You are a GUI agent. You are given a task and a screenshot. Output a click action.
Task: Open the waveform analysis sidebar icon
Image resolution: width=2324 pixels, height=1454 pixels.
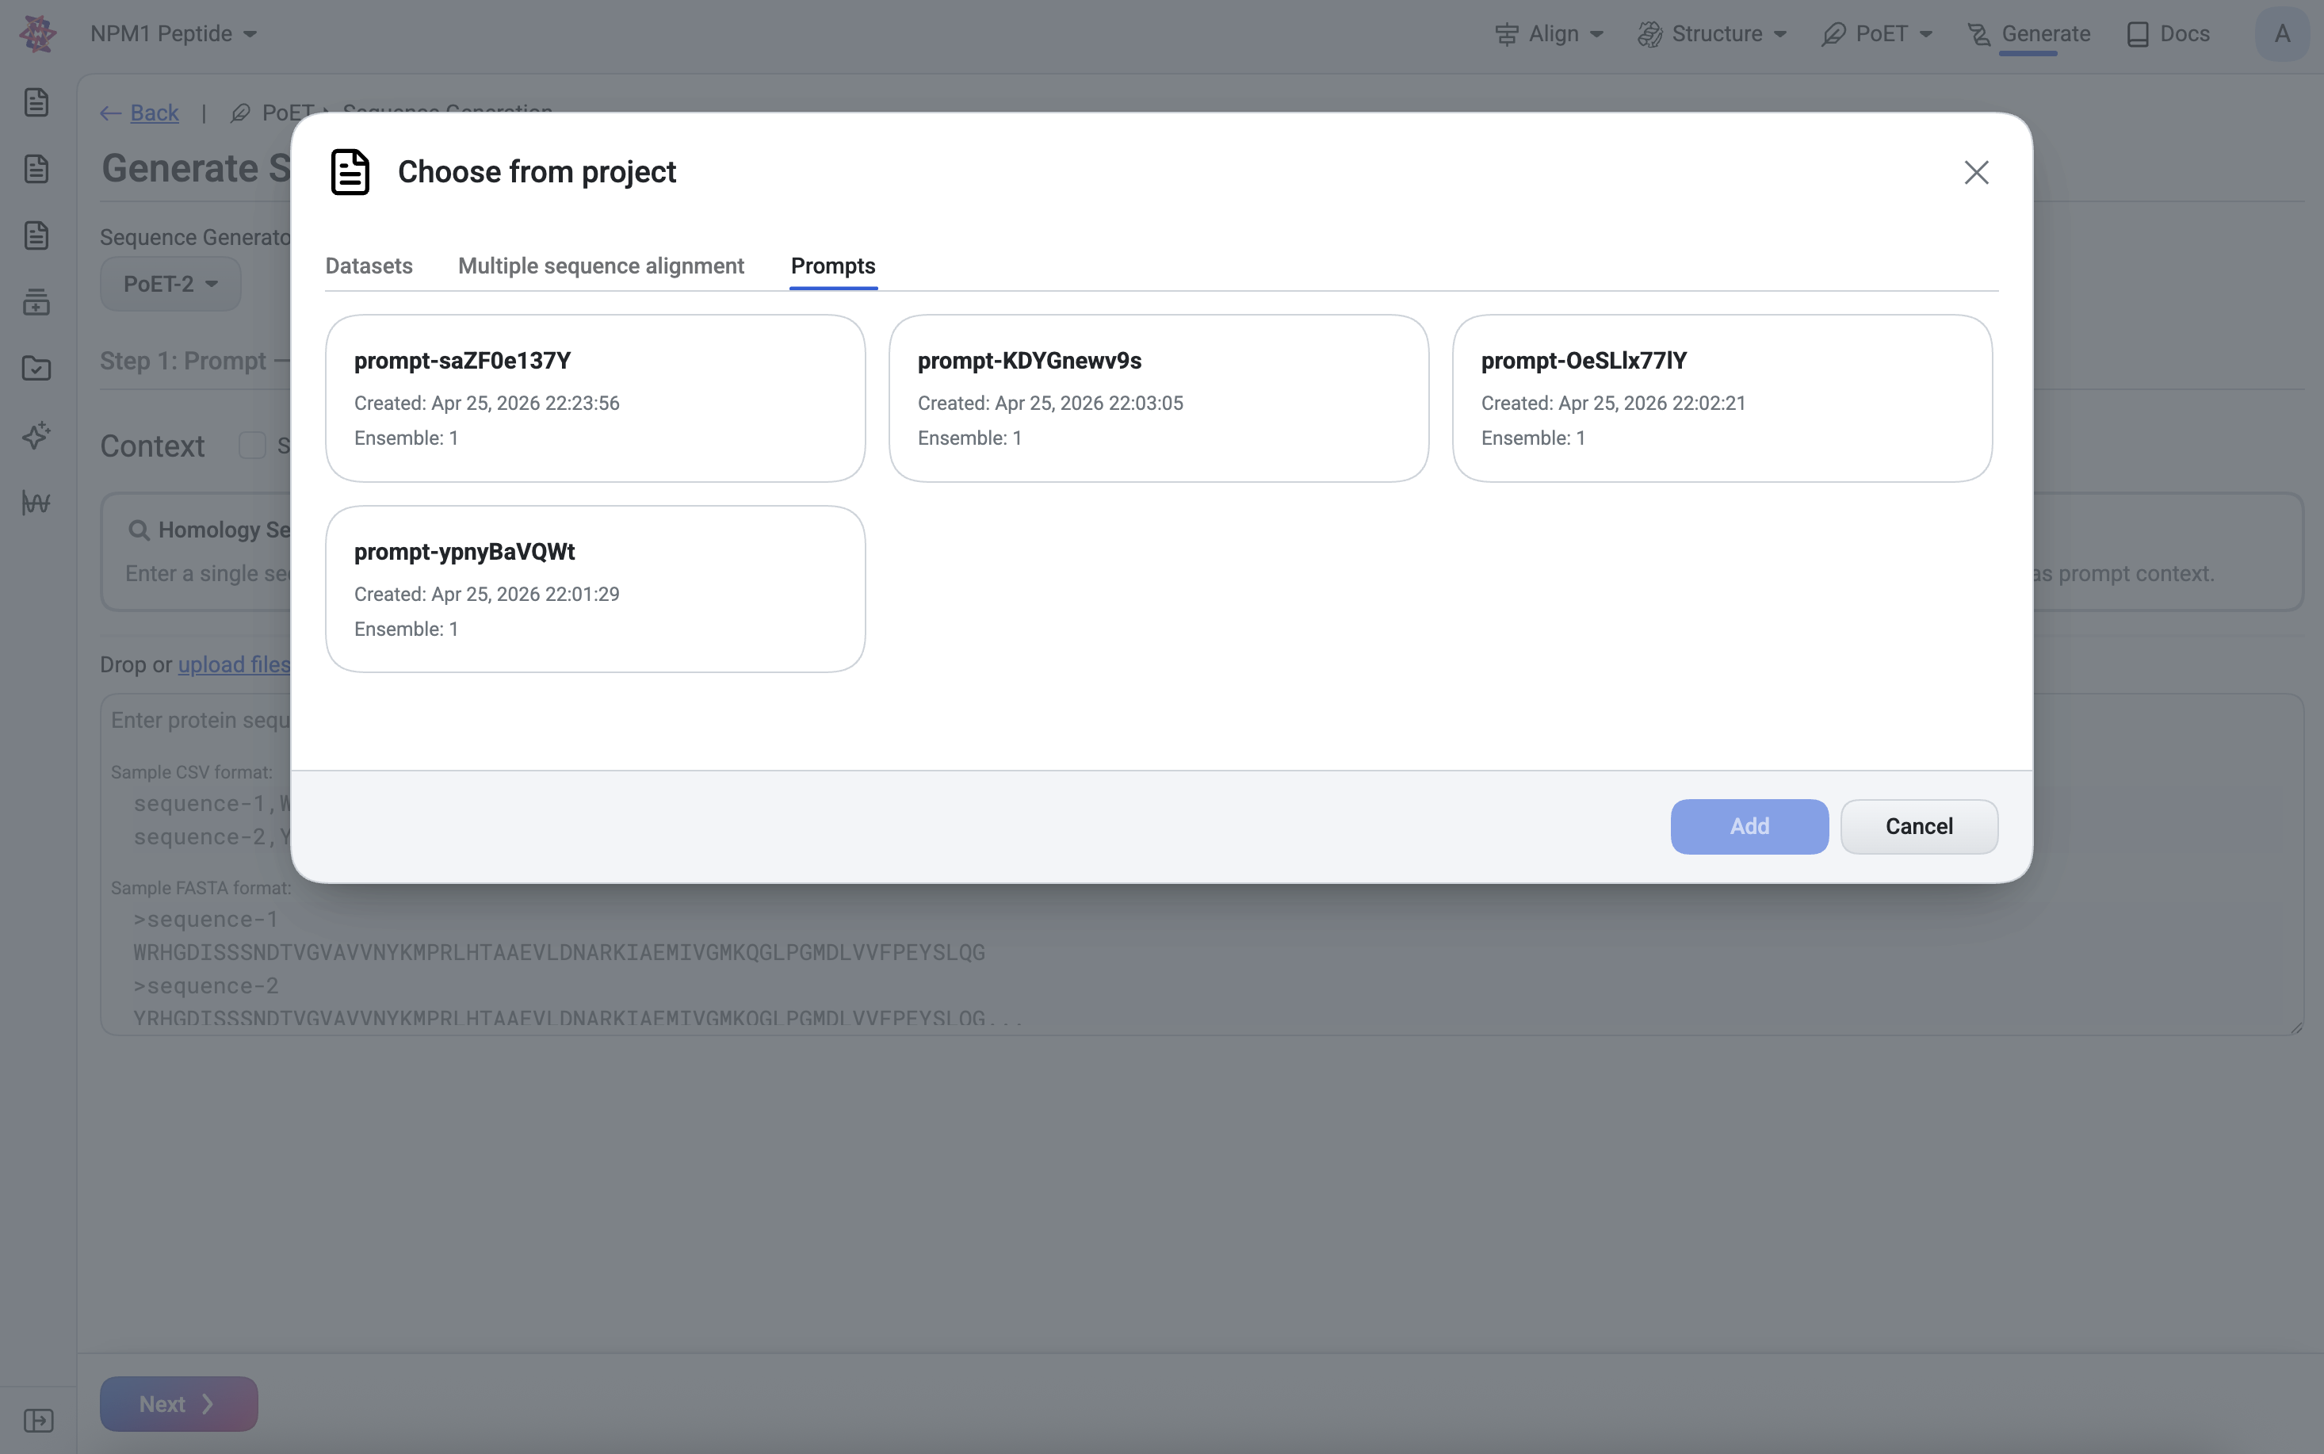36,502
